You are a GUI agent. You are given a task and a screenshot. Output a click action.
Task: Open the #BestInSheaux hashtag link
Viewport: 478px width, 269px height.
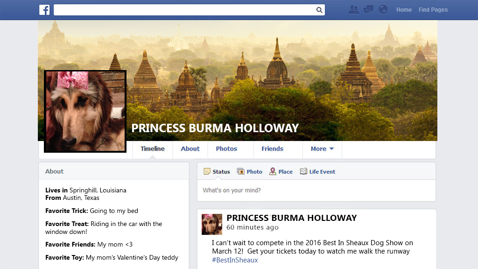pos(235,260)
